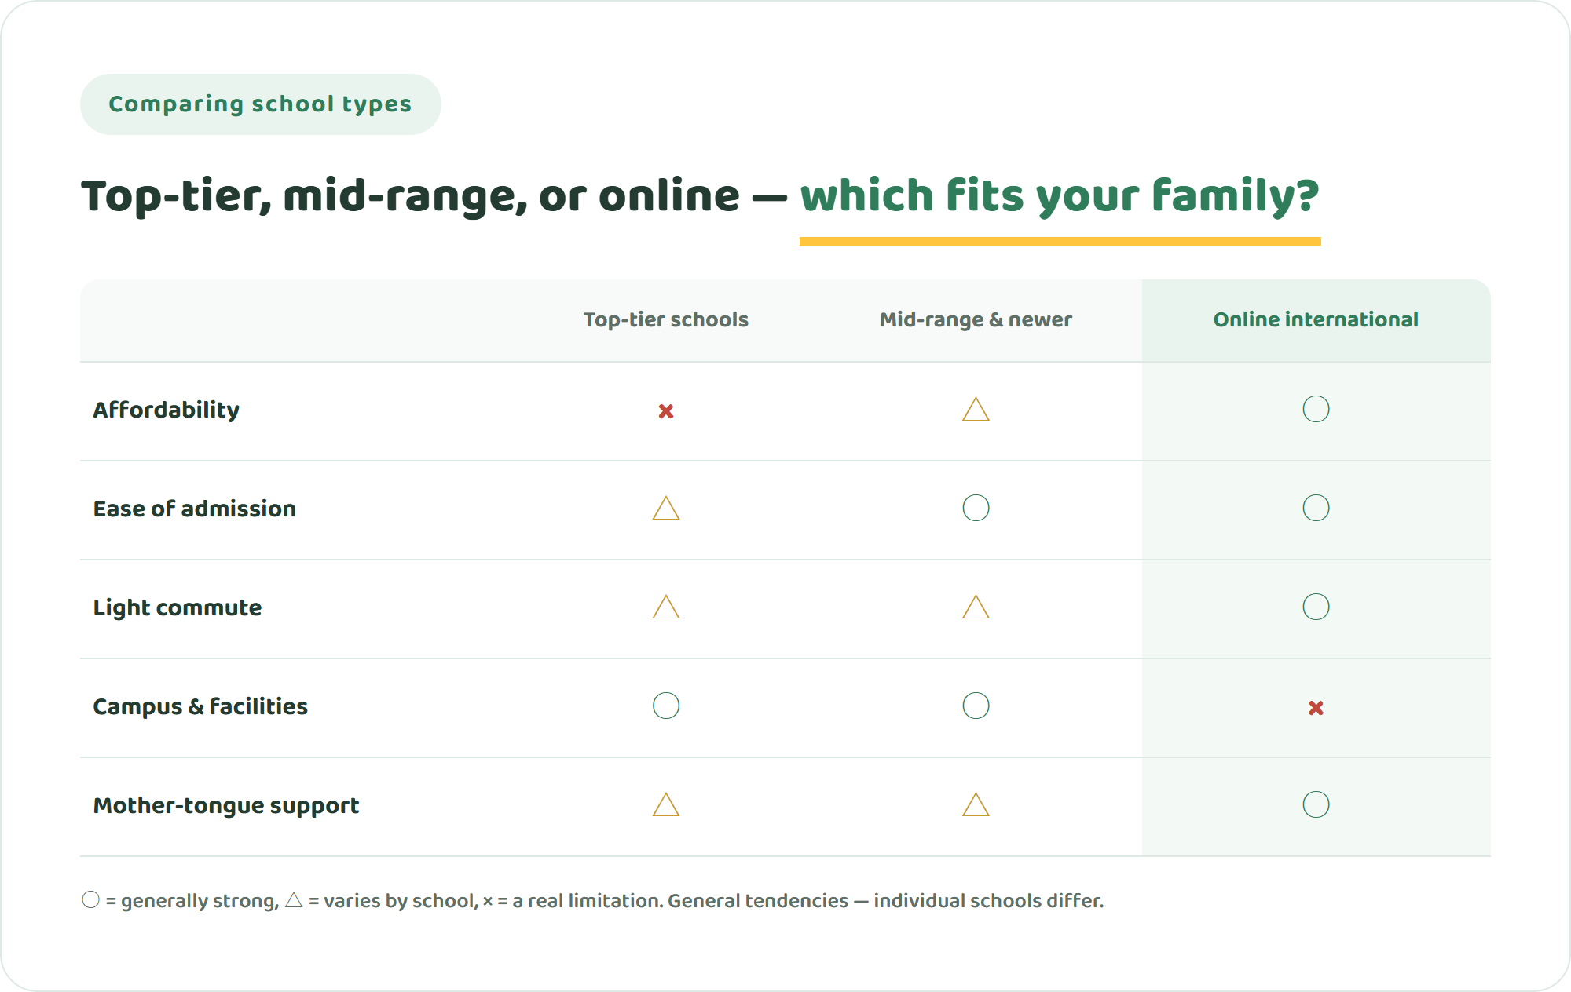Click the 'Affordability' row label

tap(167, 410)
